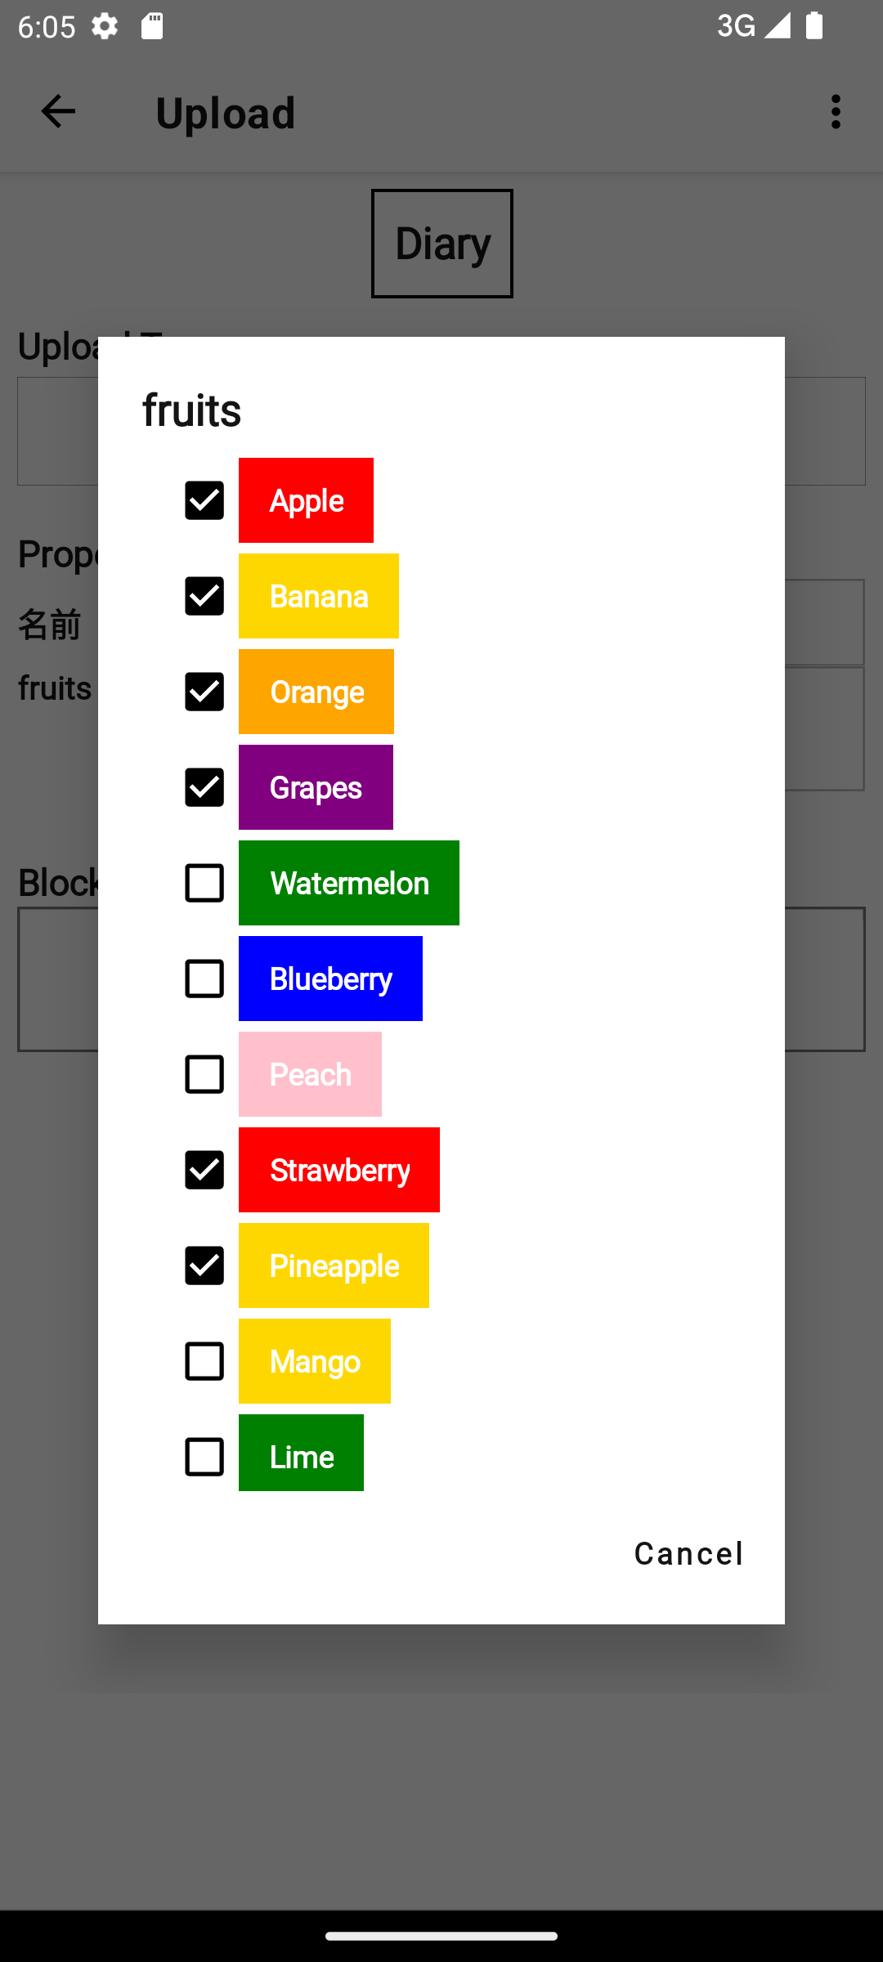Check the Blueberry checkbox
883x1962 pixels.
(204, 979)
